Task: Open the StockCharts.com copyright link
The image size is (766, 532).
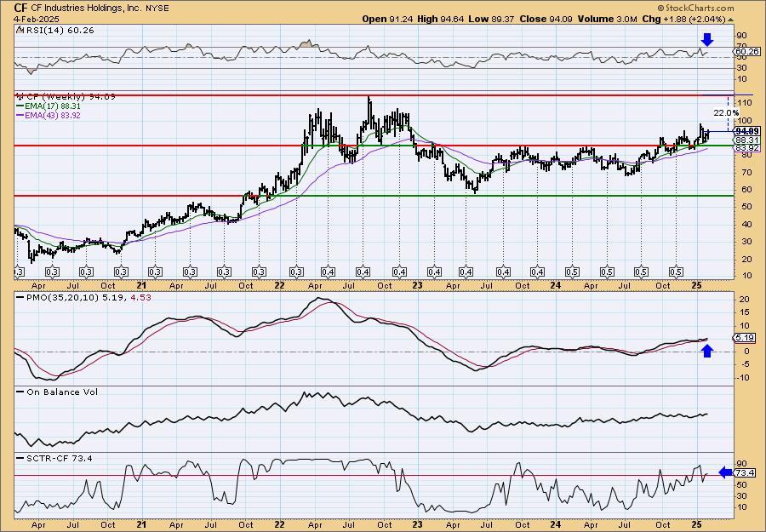Action: [695, 8]
